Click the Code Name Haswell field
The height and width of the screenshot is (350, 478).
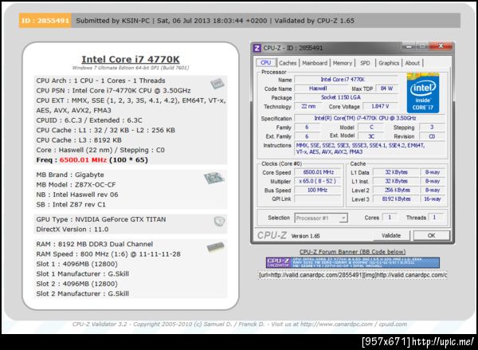(x=321, y=88)
